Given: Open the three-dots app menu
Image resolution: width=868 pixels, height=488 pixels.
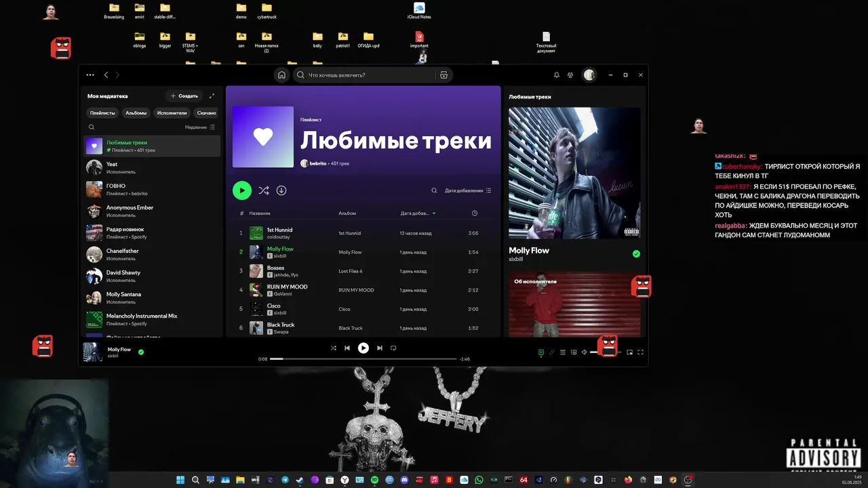Looking at the screenshot, I should pos(90,75).
